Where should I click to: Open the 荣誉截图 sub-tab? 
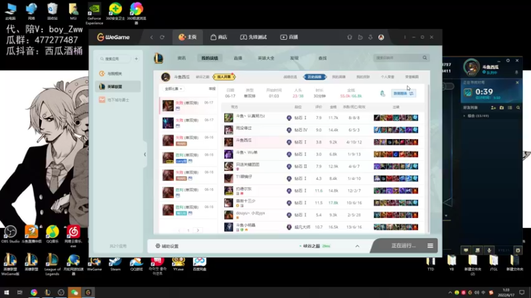pos(412,77)
